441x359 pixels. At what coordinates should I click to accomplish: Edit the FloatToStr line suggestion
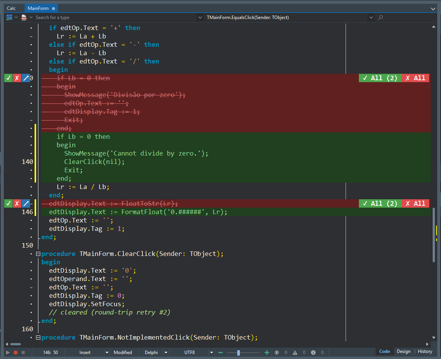pyautogui.click(x=25, y=203)
